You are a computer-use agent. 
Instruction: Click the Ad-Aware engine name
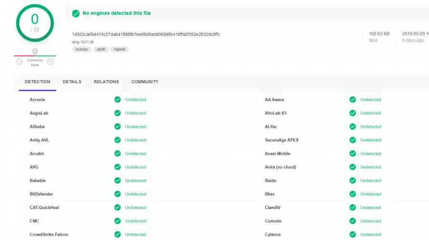coord(274,99)
